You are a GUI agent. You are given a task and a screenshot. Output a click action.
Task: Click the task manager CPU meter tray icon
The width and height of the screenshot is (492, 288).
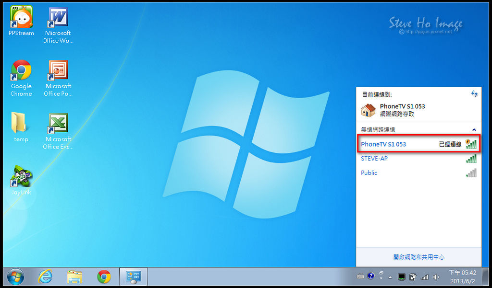point(402,276)
